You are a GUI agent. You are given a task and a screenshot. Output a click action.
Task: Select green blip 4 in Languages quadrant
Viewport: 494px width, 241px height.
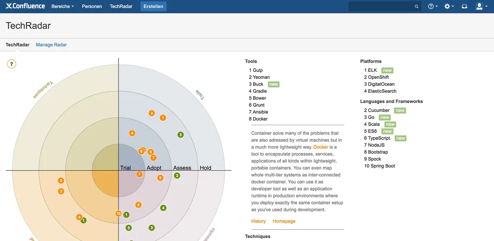click(163, 208)
